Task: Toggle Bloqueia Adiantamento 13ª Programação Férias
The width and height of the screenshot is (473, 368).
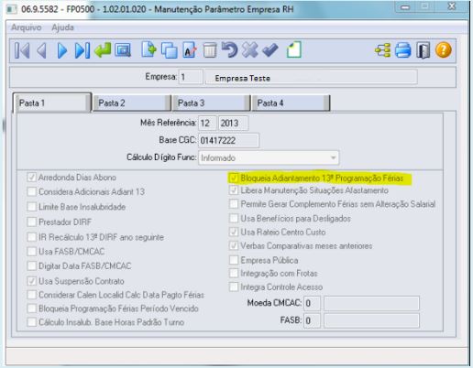Action: pos(234,178)
